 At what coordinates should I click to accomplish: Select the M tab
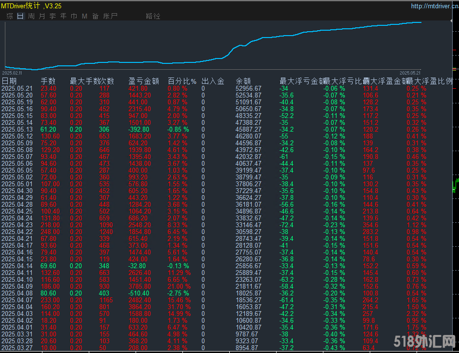[x=84, y=16]
